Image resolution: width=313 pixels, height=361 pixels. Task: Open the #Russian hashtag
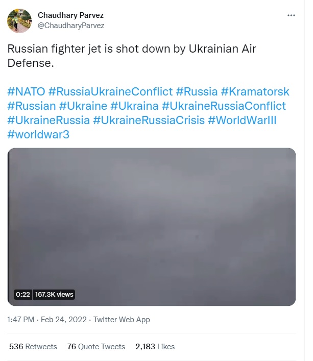[32, 106]
